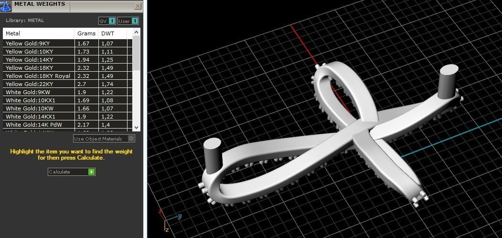Select the Yellow Gold:14KY row
502x238 pixels.
pos(67,60)
